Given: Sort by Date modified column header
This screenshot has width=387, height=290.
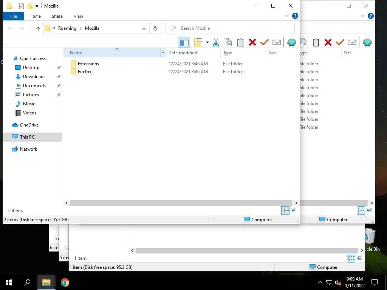Looking at the screenshot, I should click(x=193, y=53).
